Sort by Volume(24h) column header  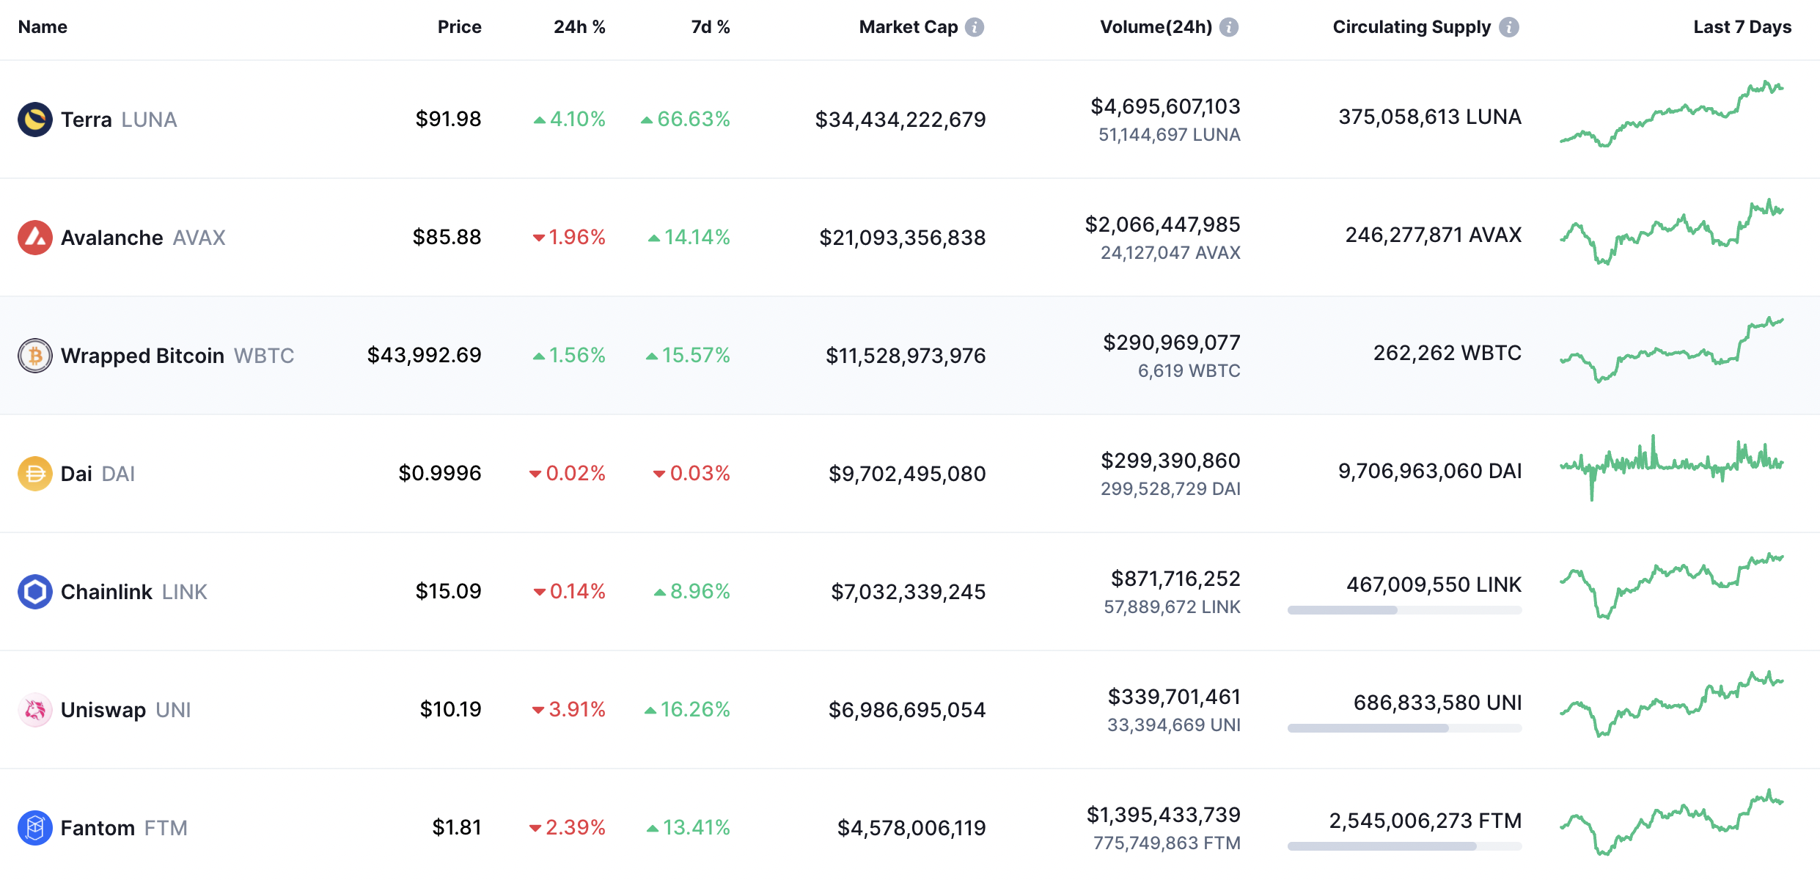(1156, 27)
